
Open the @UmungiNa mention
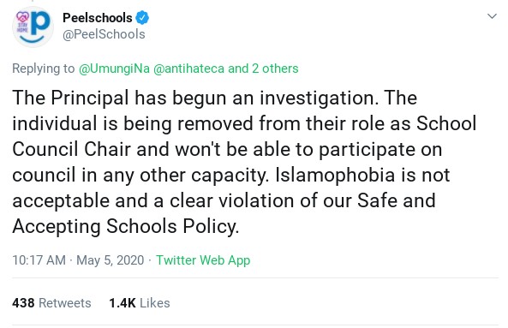coord(115,69)
